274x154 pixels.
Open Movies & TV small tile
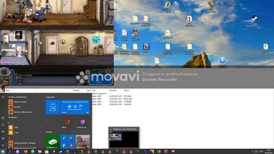(x=64, y=138)
